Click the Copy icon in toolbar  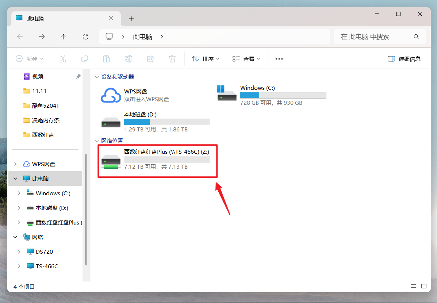[85, 59]
